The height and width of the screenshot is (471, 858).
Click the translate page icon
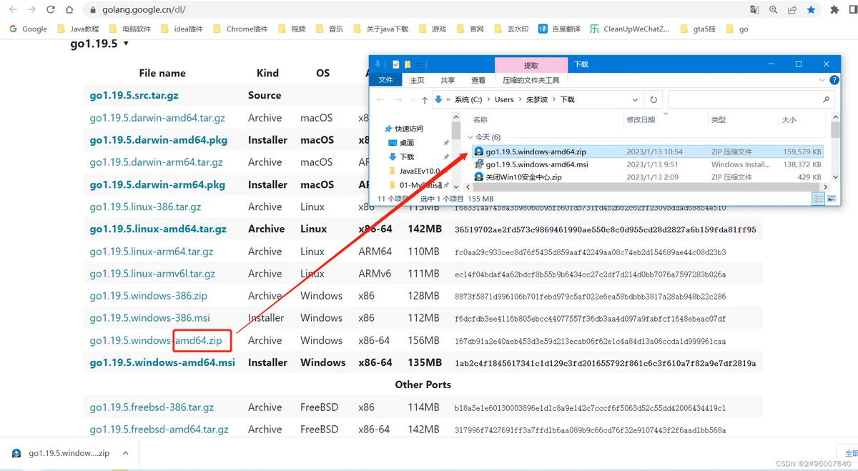(754, 10)
